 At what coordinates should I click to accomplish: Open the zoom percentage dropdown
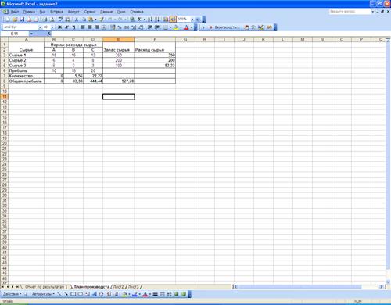[x=192, y=20]
